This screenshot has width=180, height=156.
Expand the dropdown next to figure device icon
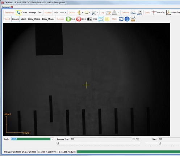pos(83,13)
